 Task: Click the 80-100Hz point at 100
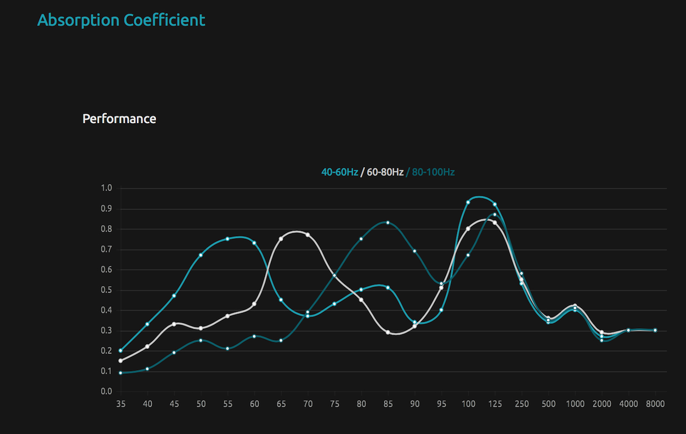click(468, 255)
